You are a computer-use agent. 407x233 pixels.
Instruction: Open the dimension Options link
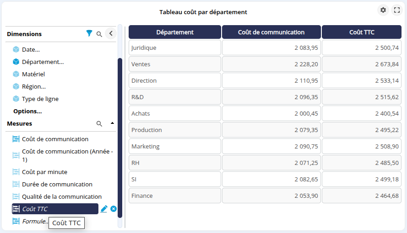click(27, 111)
